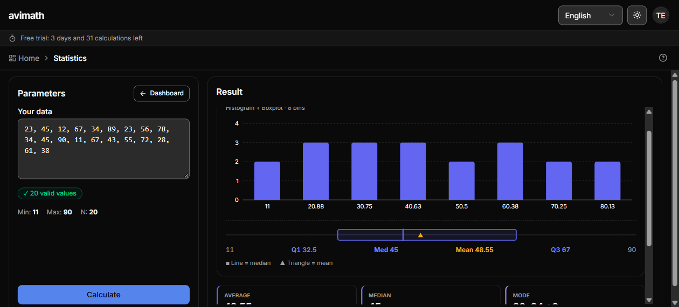This screenshot has width=679, height=307.
Task: Click the Triangle = mean legend entry
Action: (x=306, y=263)
